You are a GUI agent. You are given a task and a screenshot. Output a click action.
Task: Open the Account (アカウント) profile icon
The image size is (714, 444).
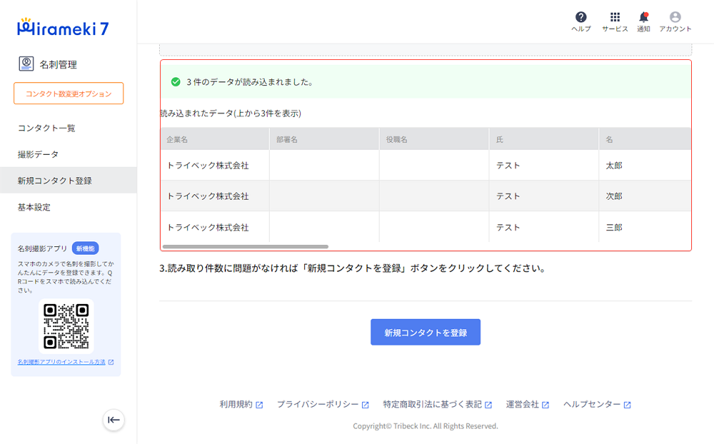[675, 17]
